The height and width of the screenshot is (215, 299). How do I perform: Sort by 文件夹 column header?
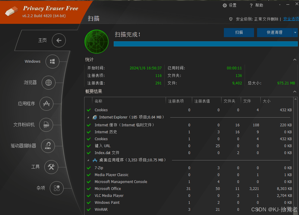[x=231, y=101]
